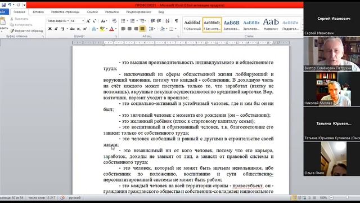Zoom out using the minus button
Viewport: 360px width, 203px height.
[x=331, y=198]
